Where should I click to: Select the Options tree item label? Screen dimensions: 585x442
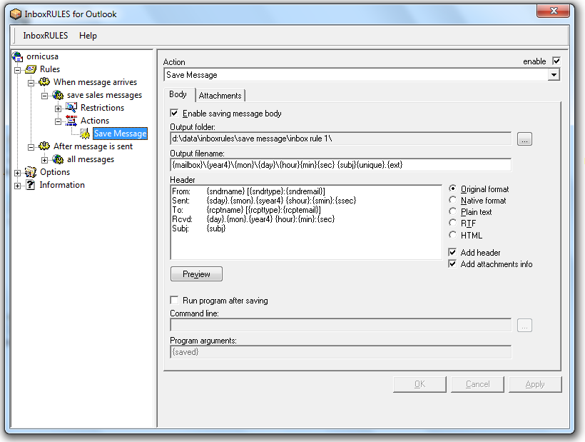[55, 171]
